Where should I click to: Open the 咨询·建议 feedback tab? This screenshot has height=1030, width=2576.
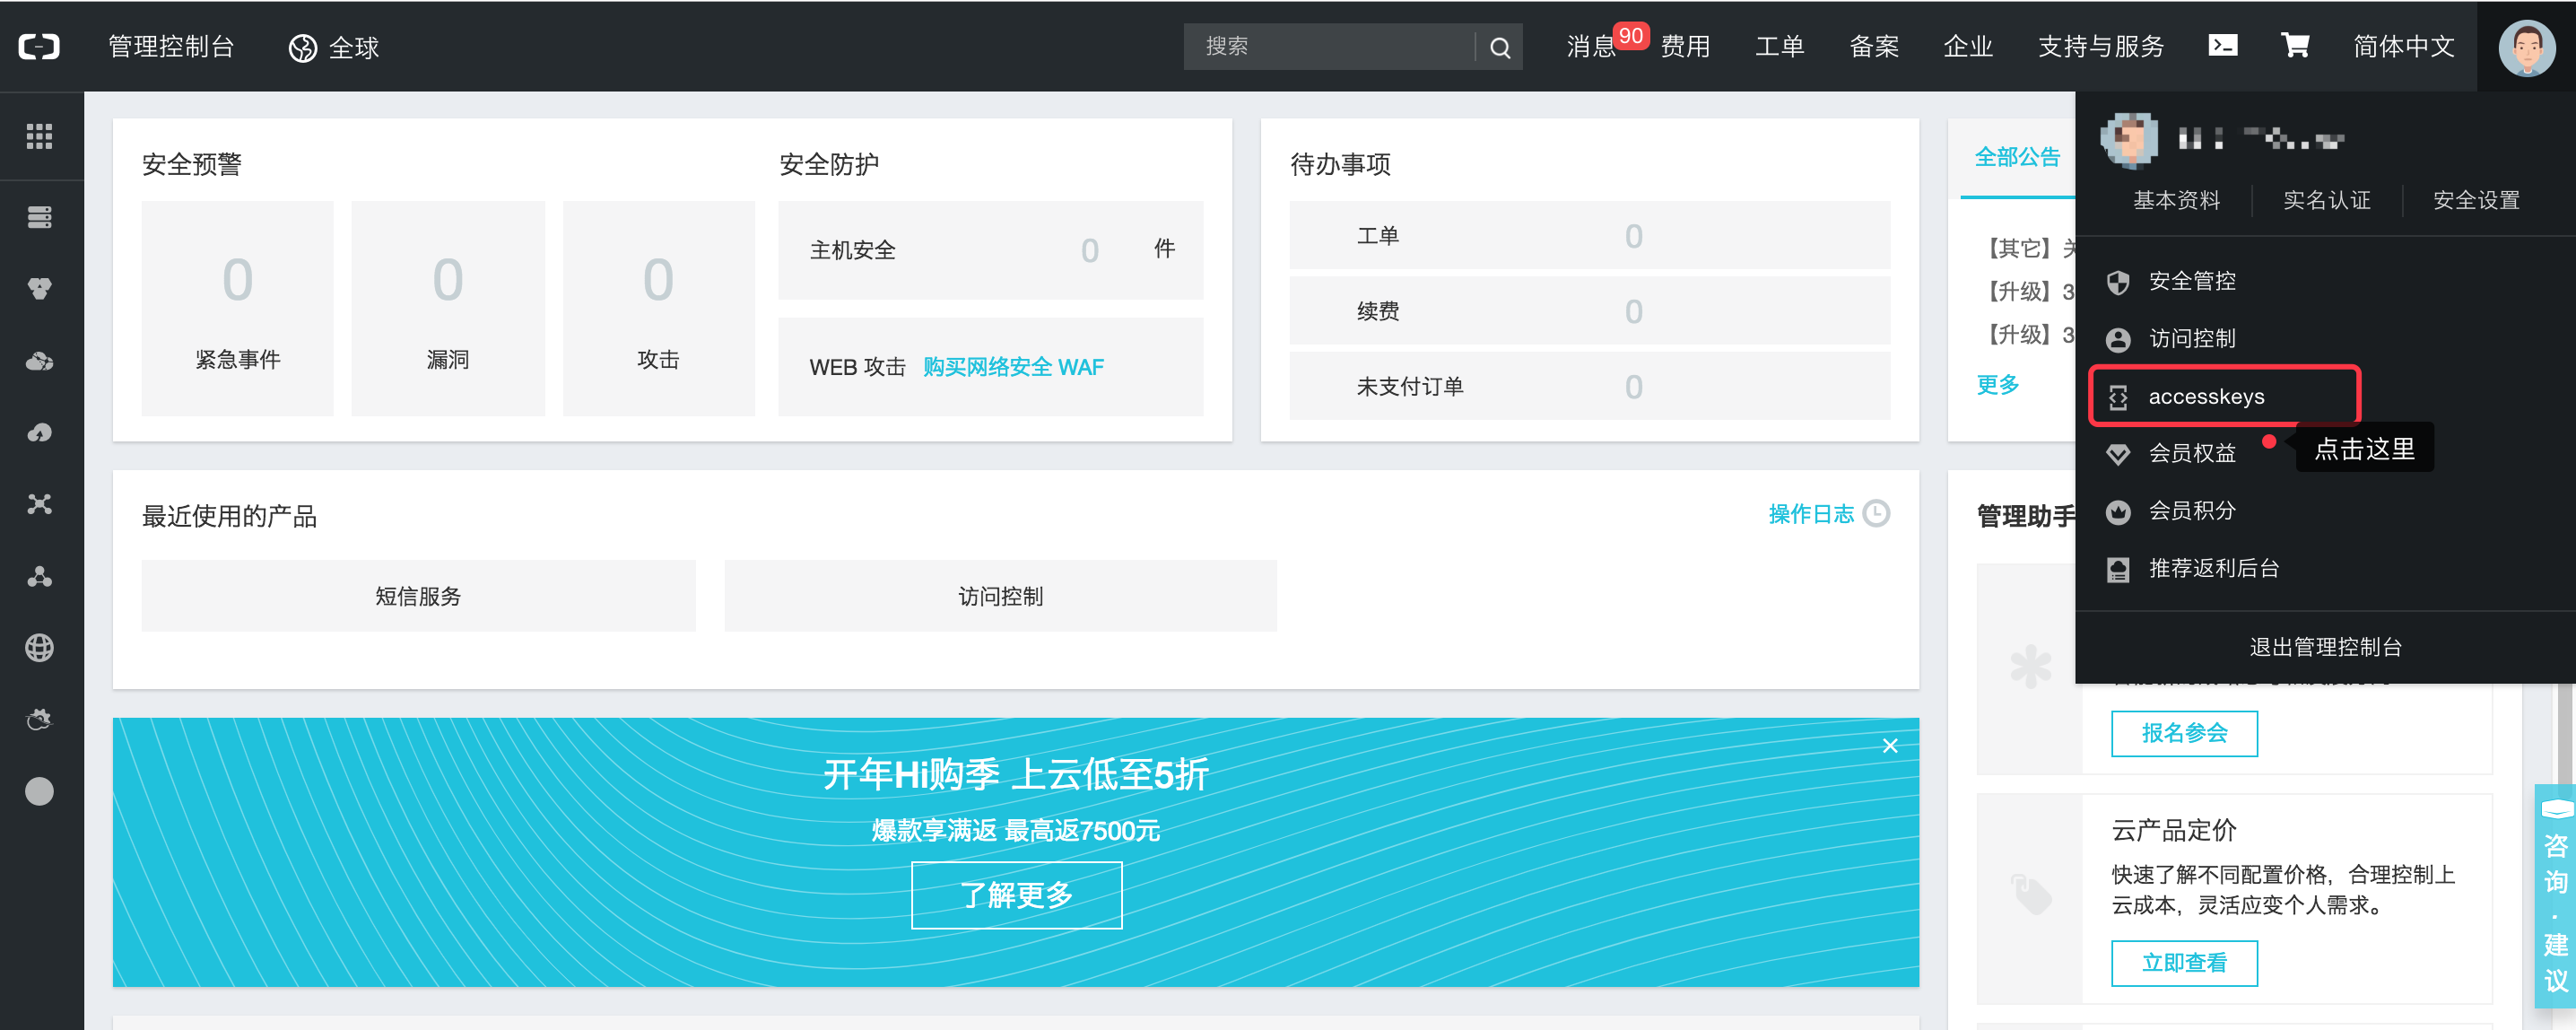2555,896
